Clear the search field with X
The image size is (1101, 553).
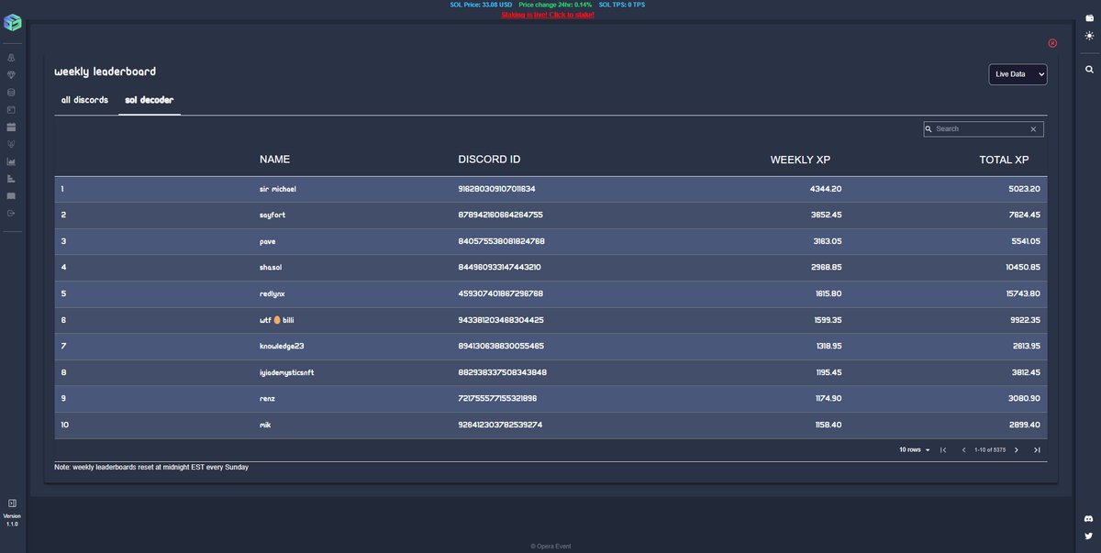1033,129
